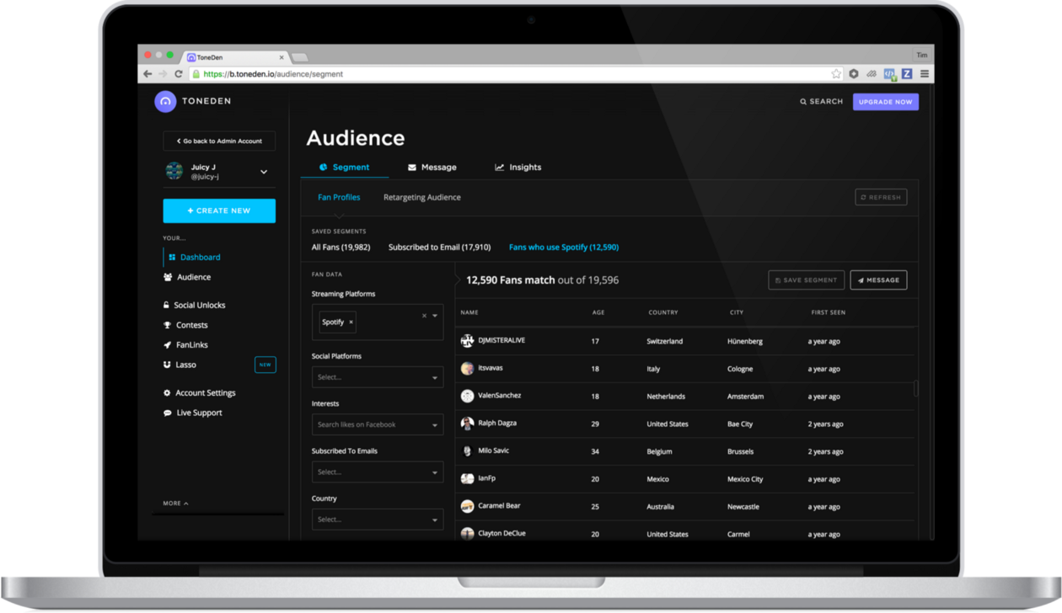1062x613 pixels.
Task: Click the blue Z extension icon
Action: pos(907,74)
